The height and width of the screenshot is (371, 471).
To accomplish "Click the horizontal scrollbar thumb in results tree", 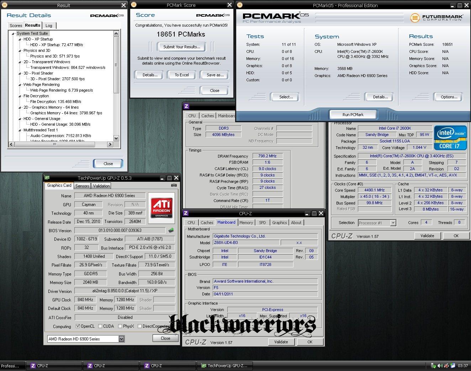I will [x=54, y=144].
